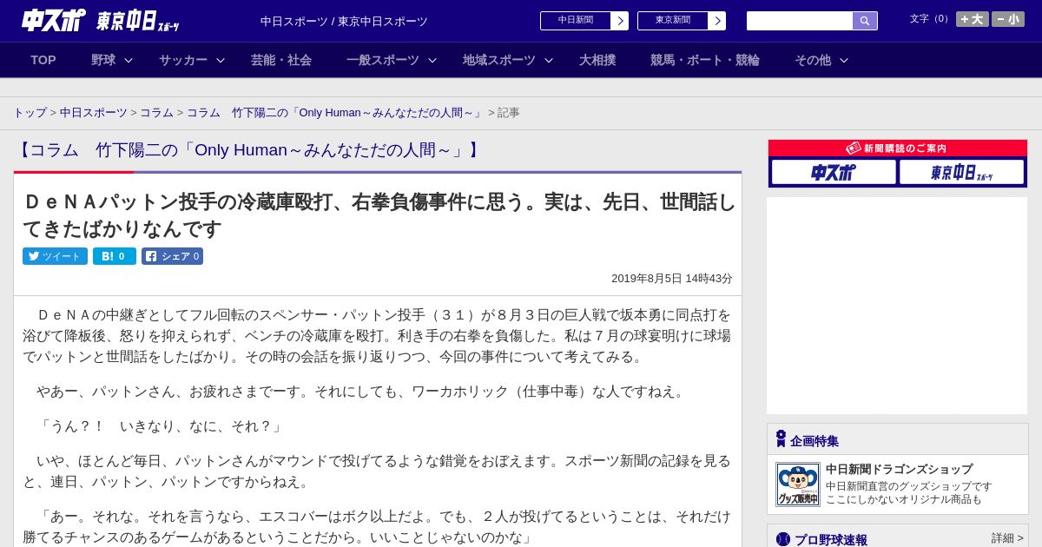The width and height of the screenshot is (1042, 547).
Task: Go to TOP in navigation bar
Action: (43, 60)
